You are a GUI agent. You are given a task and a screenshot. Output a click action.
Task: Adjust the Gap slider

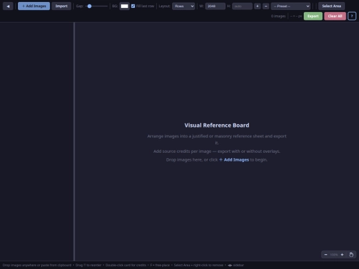coord(96,6)
